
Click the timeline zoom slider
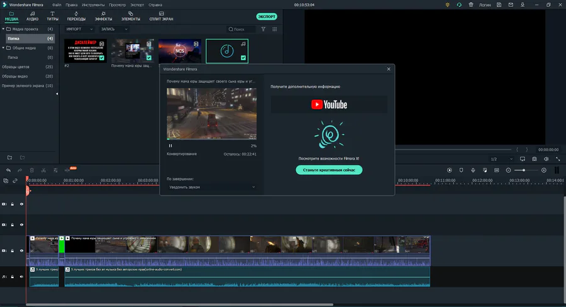point(524,170)
